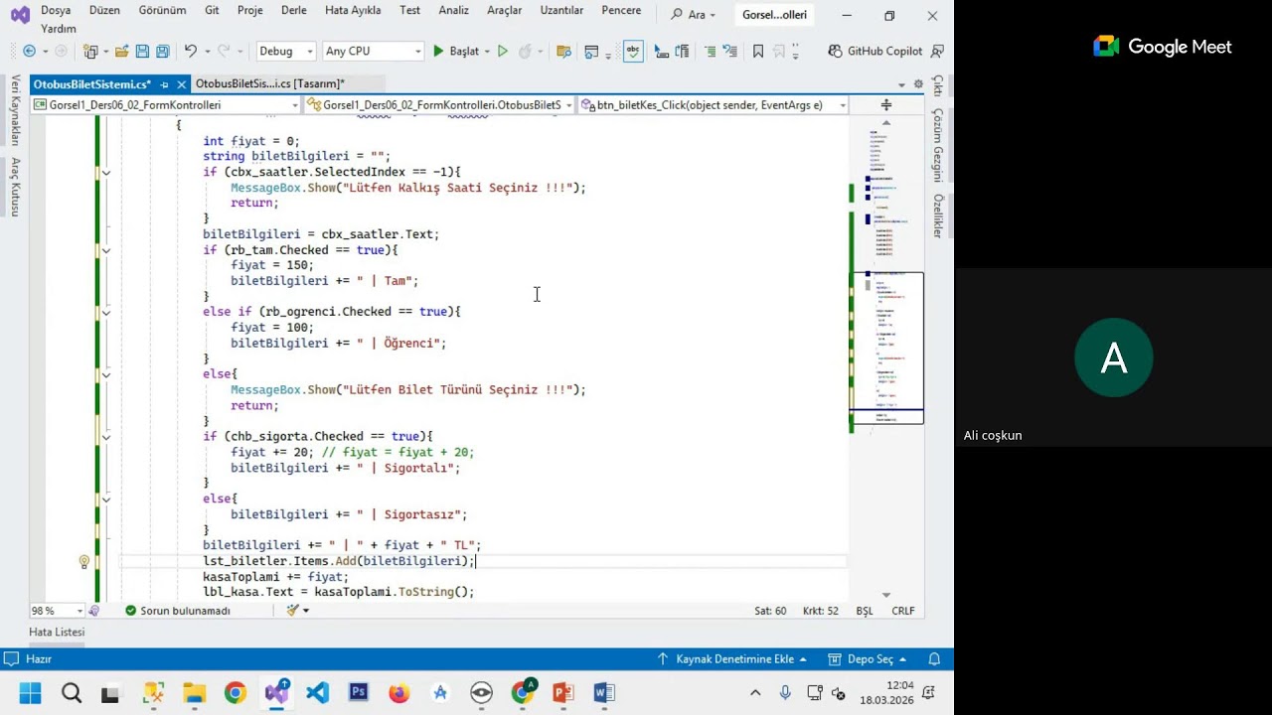The width and height of the screenshot is (1272, 715).
Task: Open the Any CPU platform dropdown
Action: coord(373,51)
